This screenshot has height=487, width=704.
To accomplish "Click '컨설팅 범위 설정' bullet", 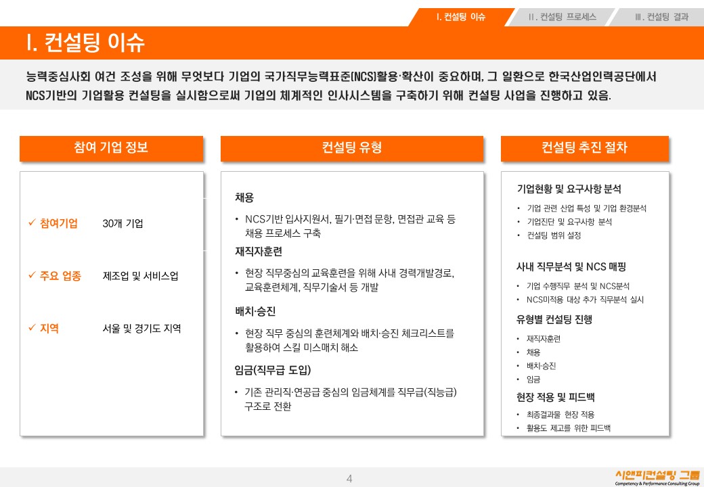I will tap(554, 235).
